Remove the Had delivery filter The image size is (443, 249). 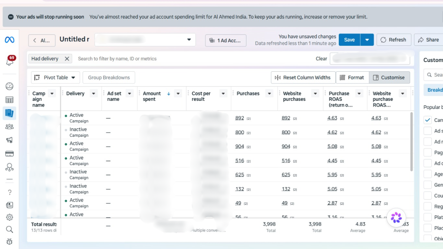point(67,59)
